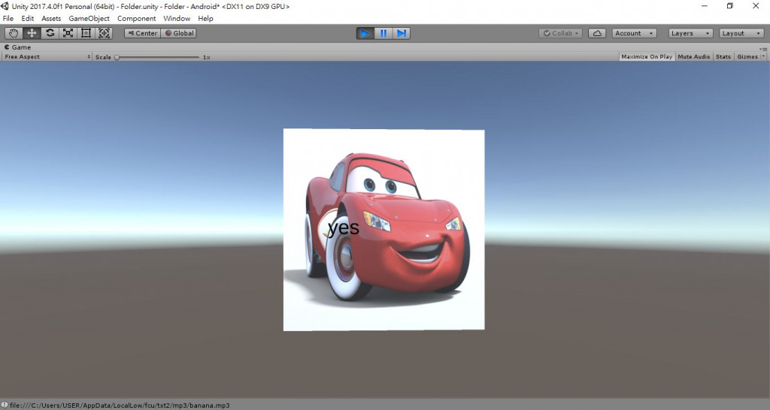Open the Layout dropdown
The height and width of the screenshot is (410, 770).
click(741, 33)
